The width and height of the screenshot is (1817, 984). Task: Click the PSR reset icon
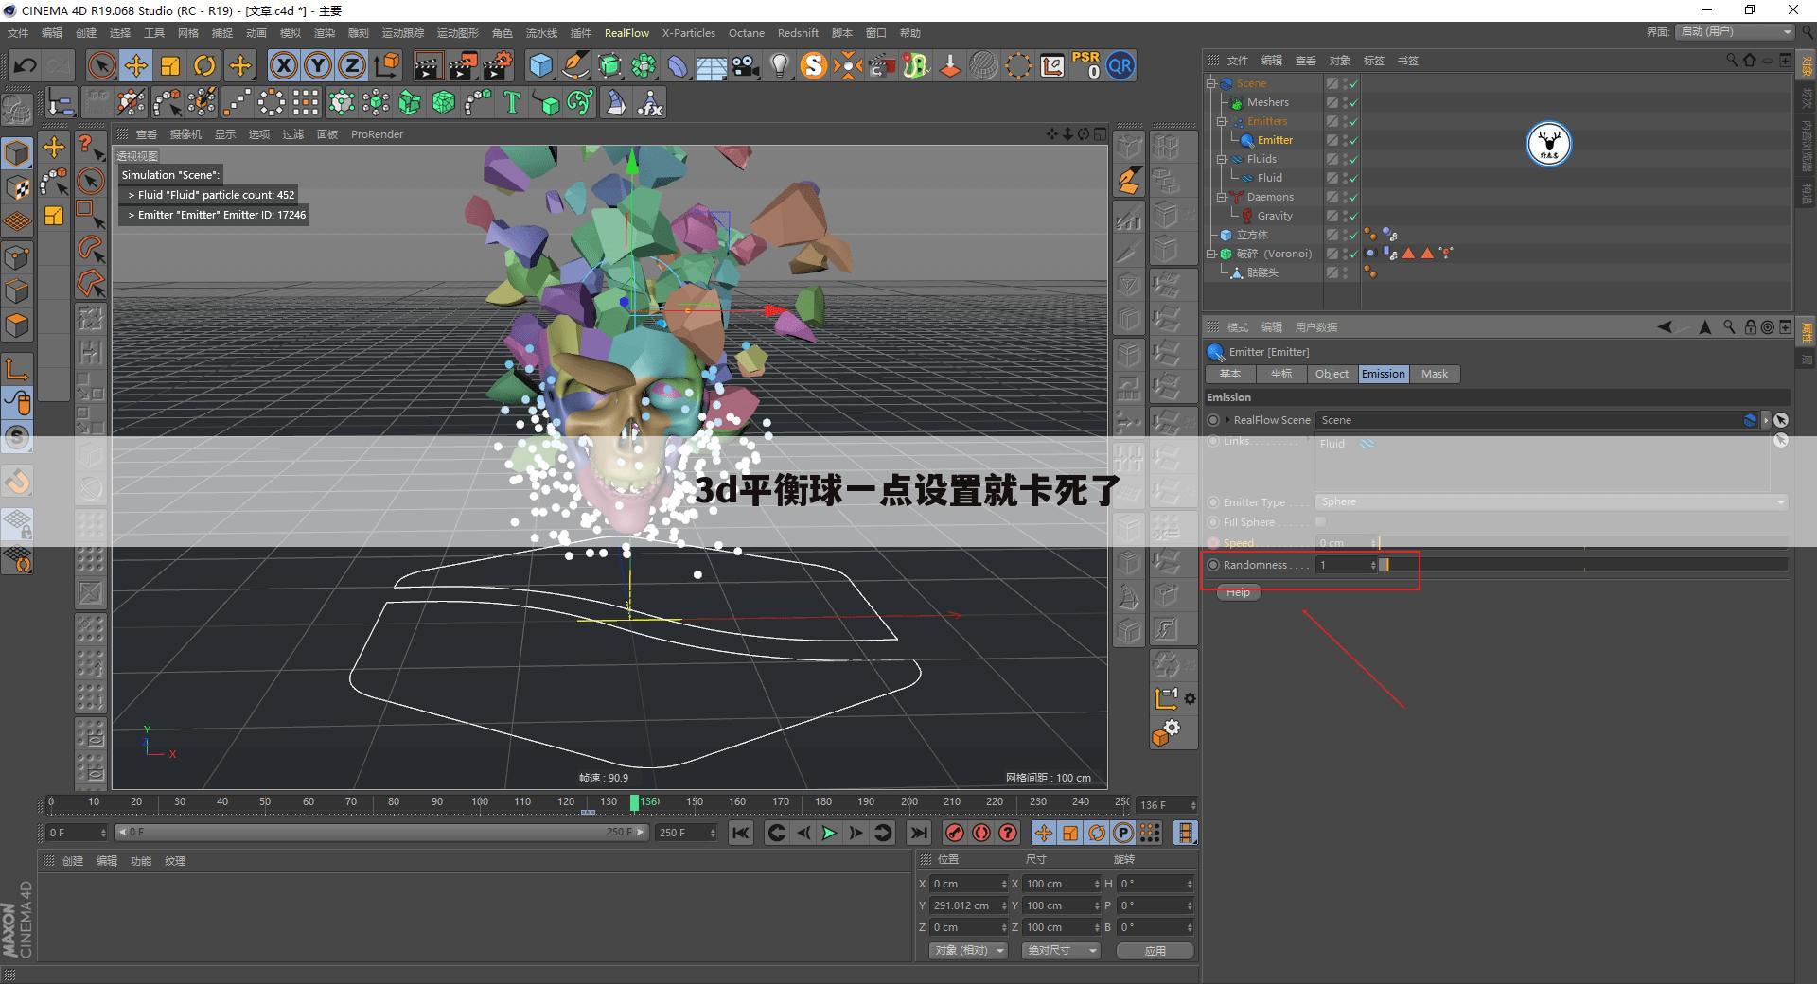pyautogui.click(x=1085, y=65)
